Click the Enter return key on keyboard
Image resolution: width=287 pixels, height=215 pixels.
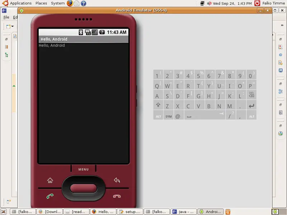(x=251, y=105)
